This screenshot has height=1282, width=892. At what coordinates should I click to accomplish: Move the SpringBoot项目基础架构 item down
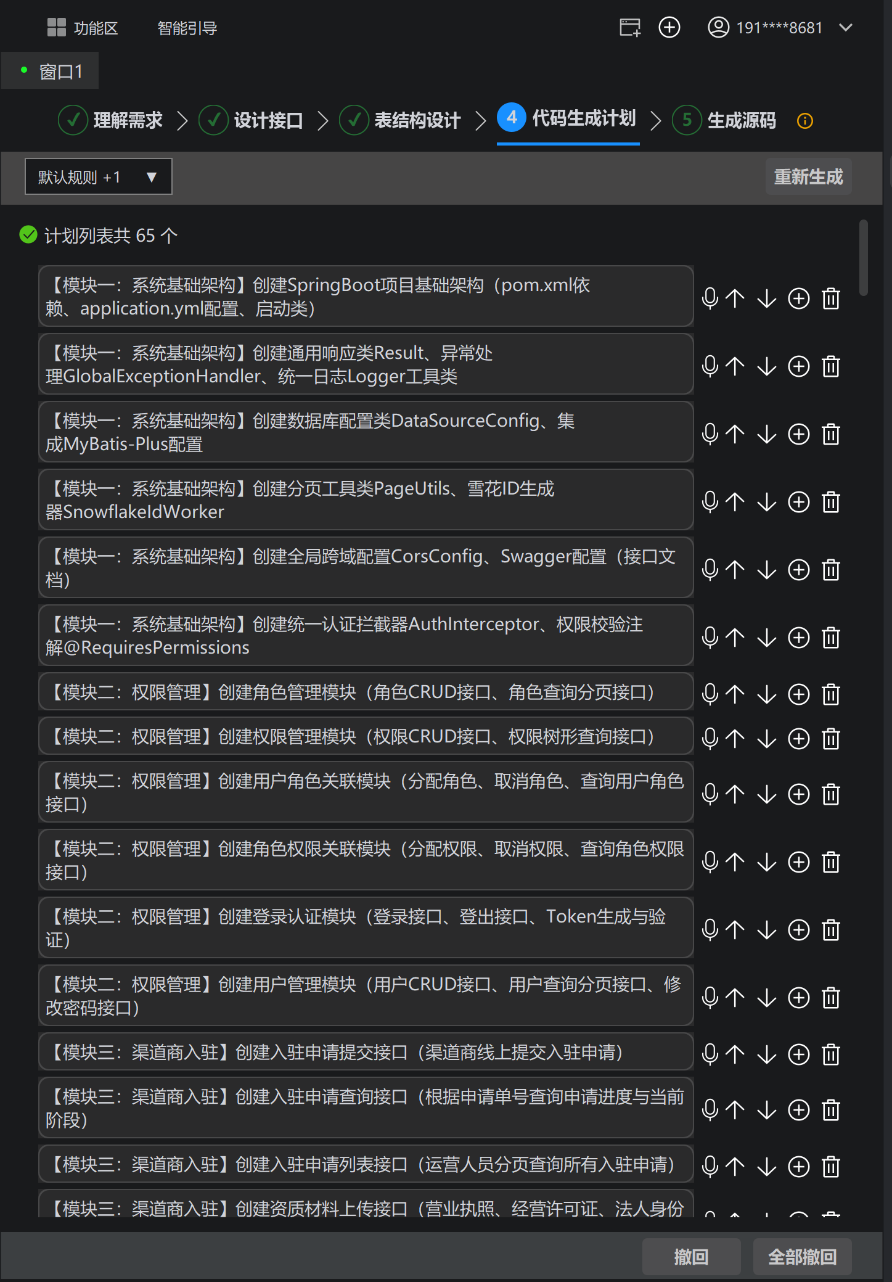767,298
